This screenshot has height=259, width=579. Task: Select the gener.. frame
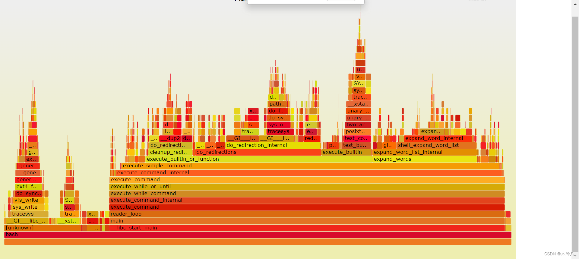coord(29,166)
